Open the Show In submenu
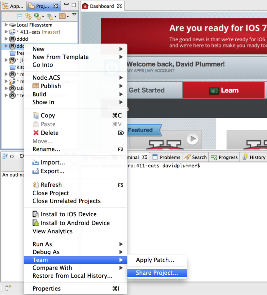This screenshot has height=295, width=267. click(x=75, y=102)
